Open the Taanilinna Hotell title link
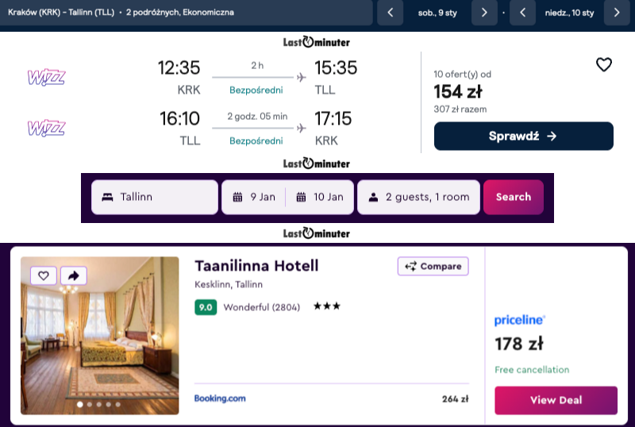The height and width of the screenshot is (427, 635). coord(256,266)
